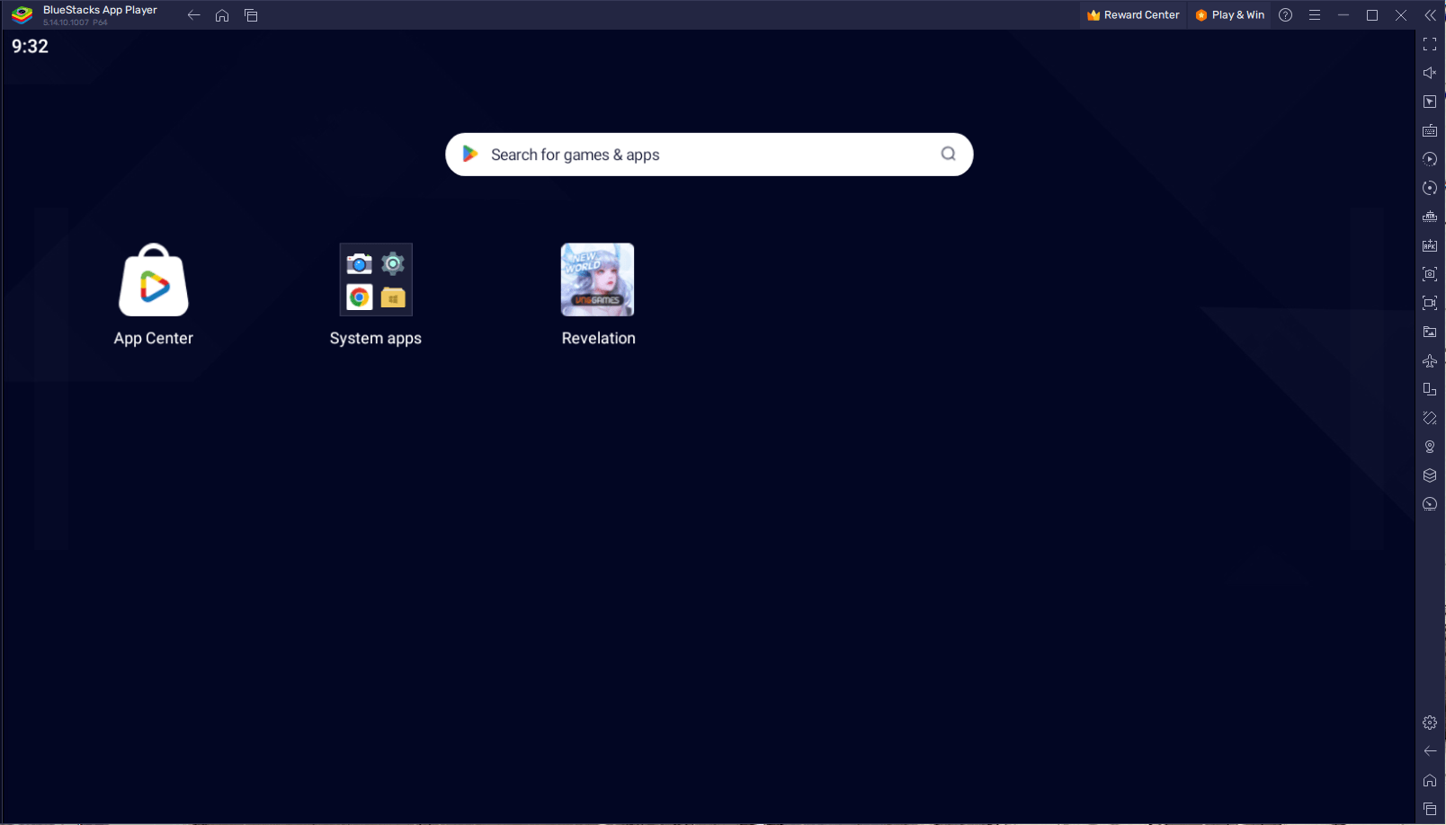Click the Google Play icon in search bar

click(x=469, y=154)
